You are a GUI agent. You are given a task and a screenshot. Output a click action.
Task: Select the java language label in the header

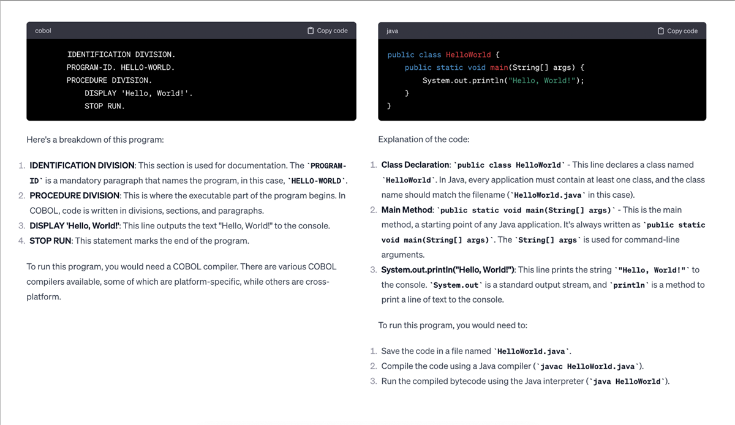(x=392, y=31)
